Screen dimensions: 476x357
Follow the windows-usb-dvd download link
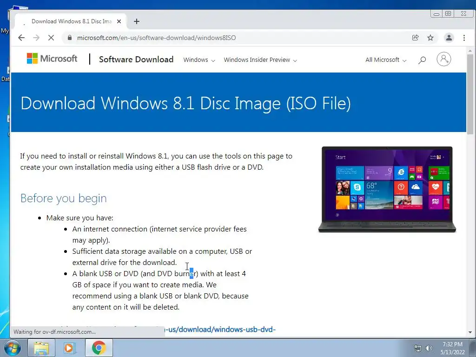pyautogui.click(x=220, y=330)
